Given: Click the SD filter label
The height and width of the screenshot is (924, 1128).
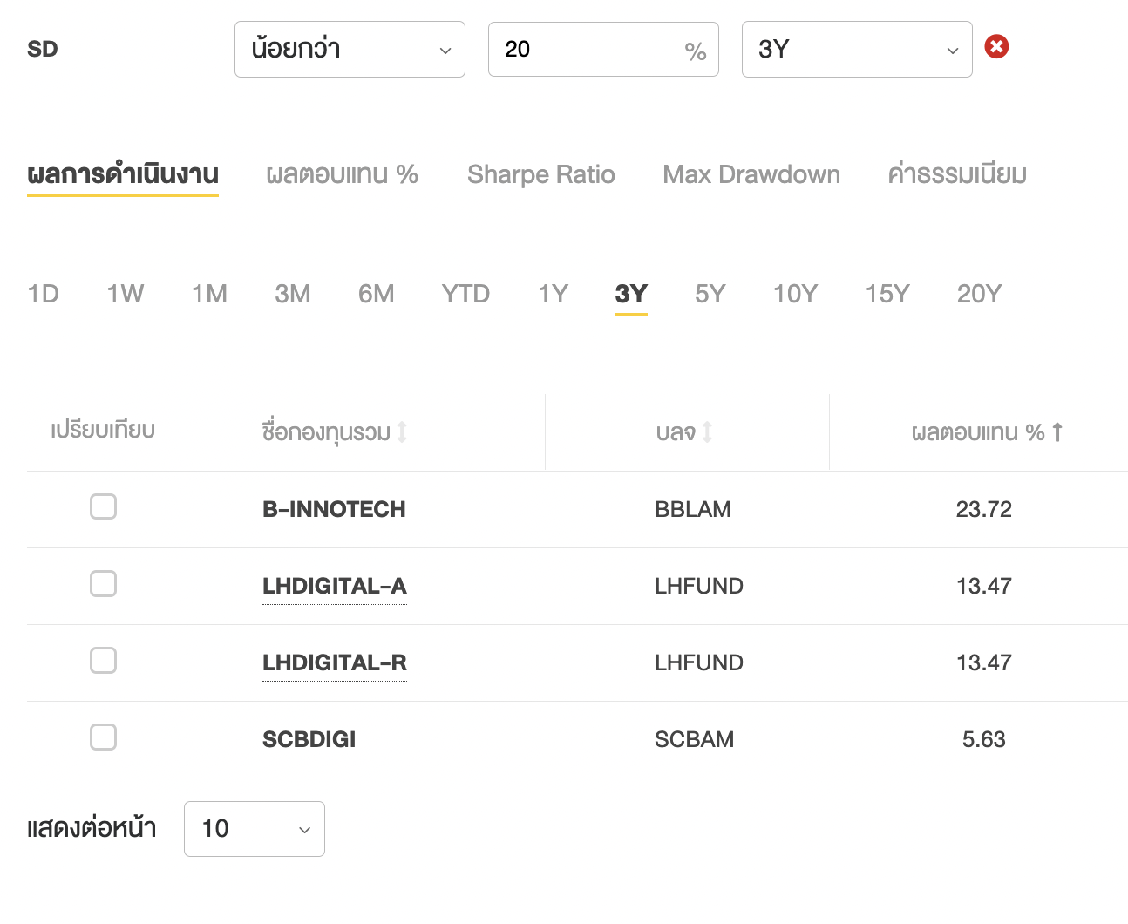Looking at the screenshot, I should coord(43,49).
